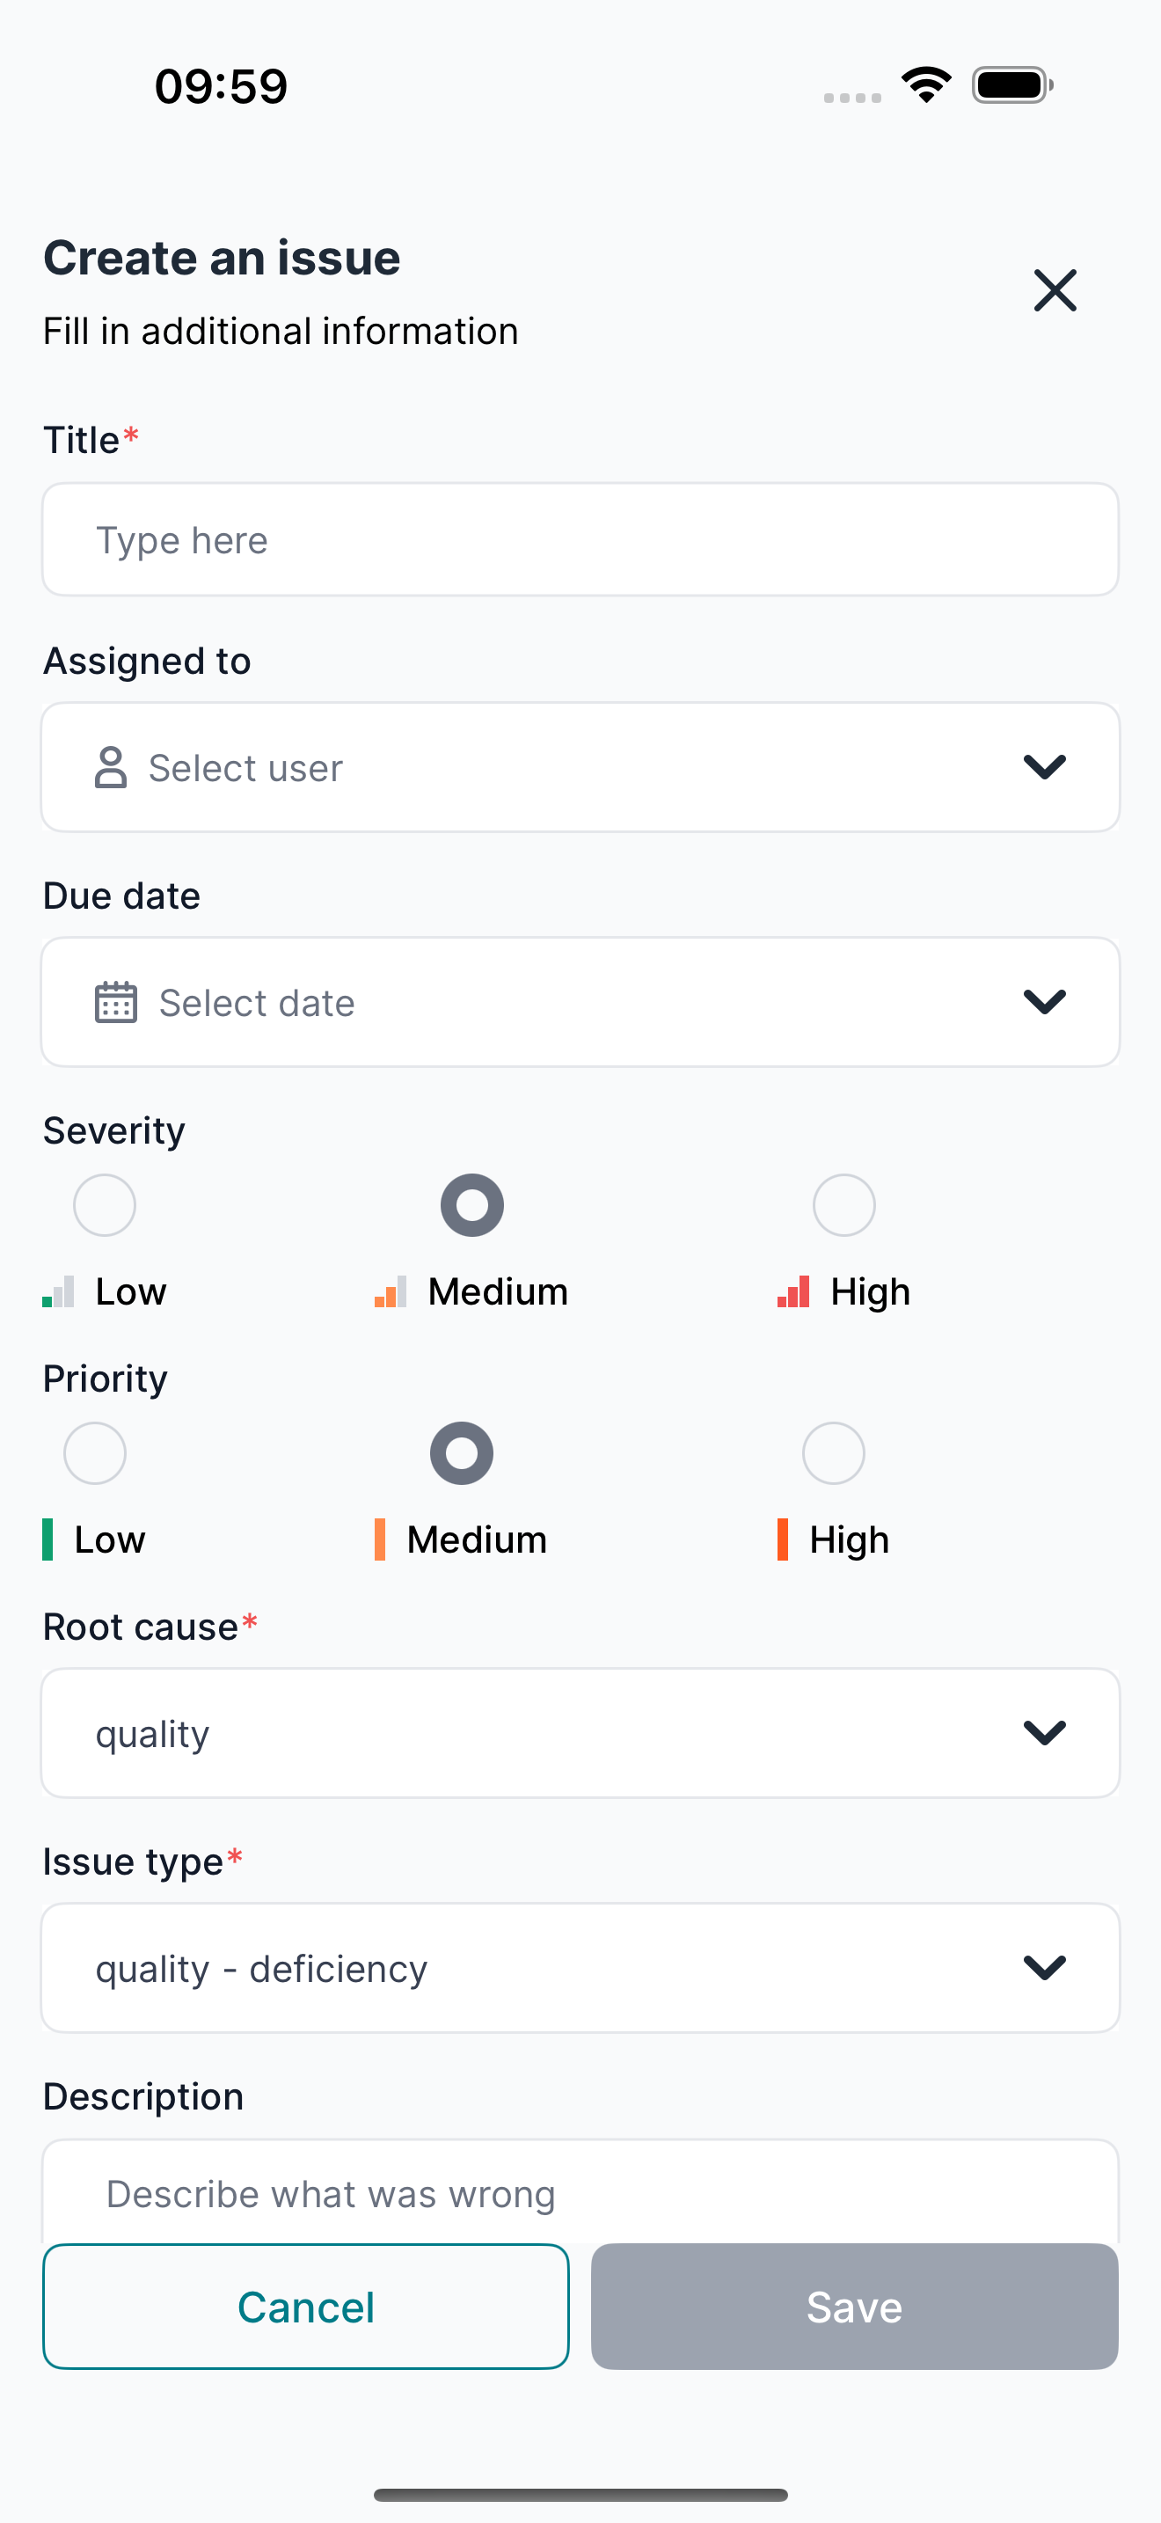
Task: Open the Select user dropdown
Action: pos(580,767)
